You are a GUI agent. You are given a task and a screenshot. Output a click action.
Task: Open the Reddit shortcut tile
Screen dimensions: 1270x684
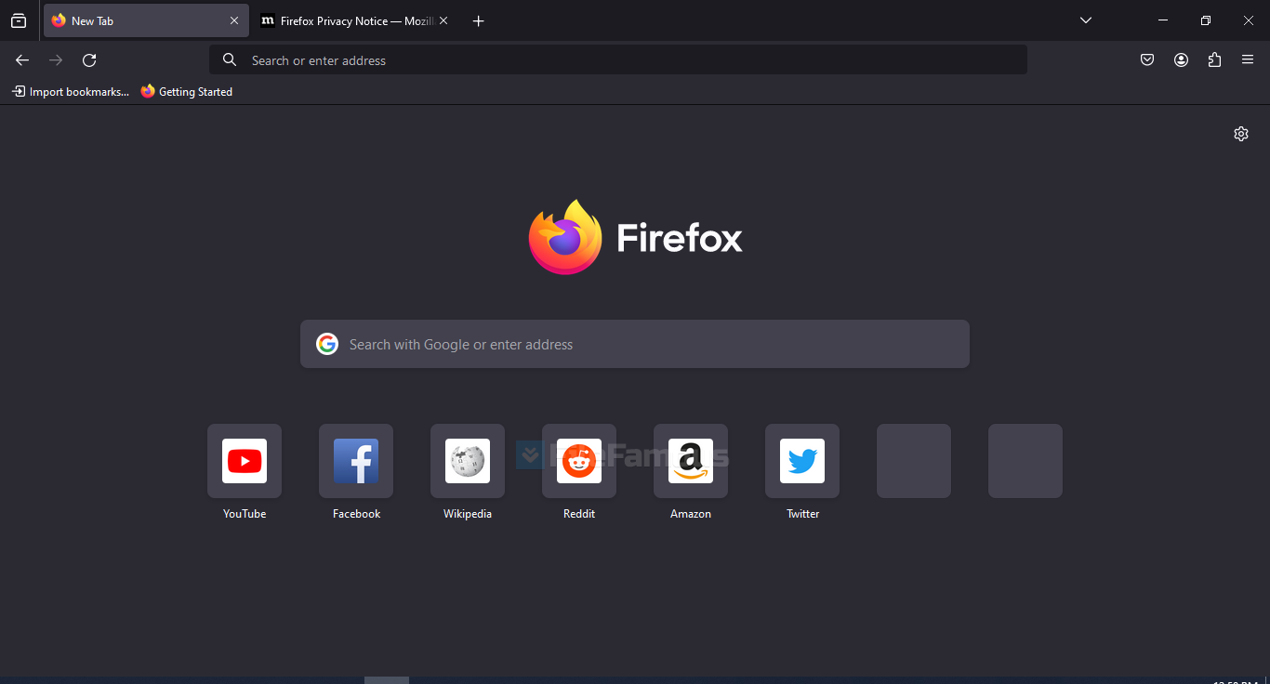pos(579,461)
